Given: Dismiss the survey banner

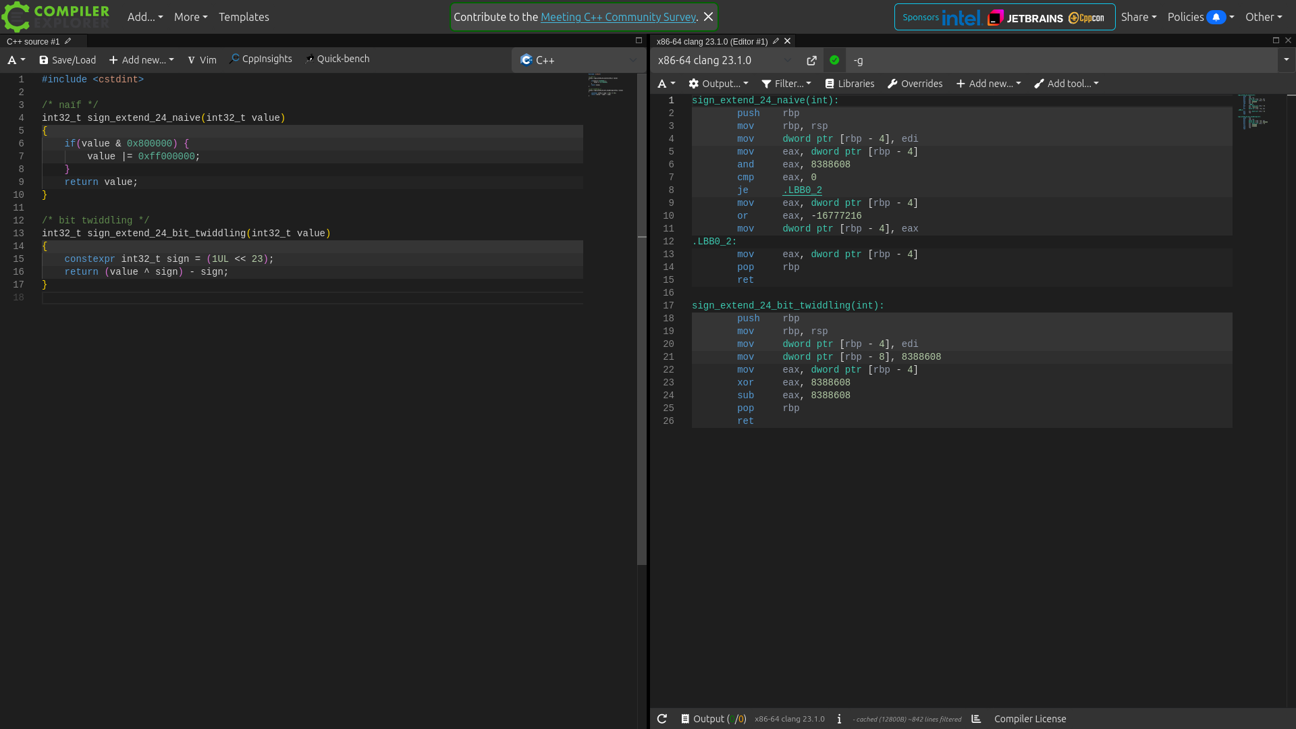Looking at the screenshot, I should 708,17.
